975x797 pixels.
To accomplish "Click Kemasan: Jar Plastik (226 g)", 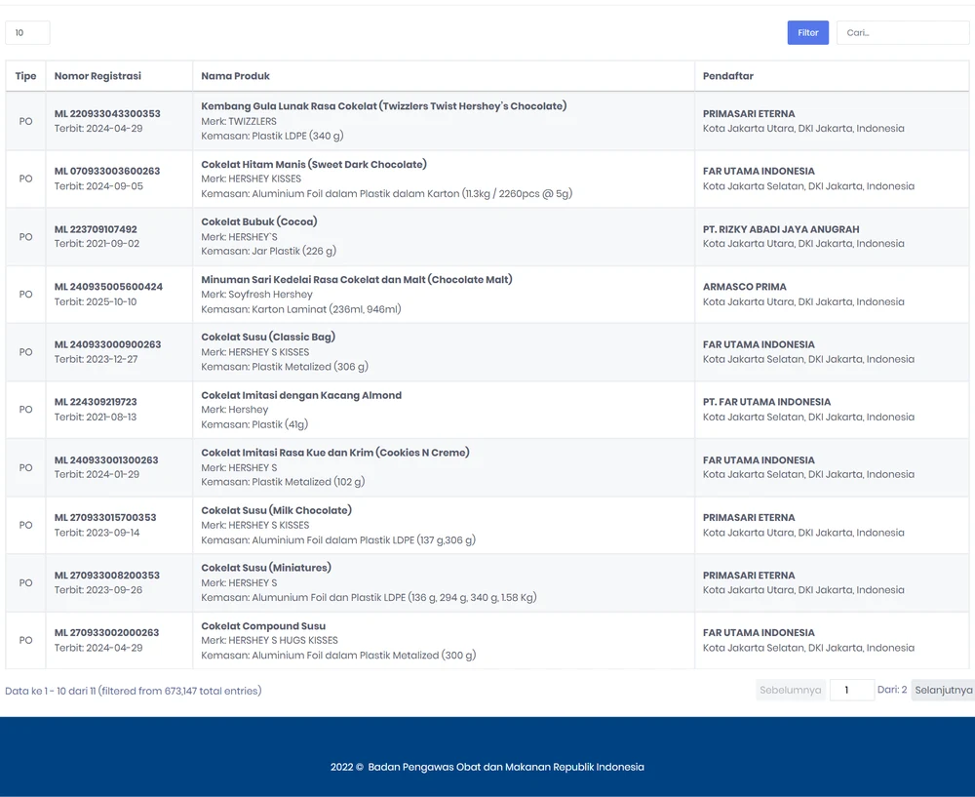I will [269, 251].
